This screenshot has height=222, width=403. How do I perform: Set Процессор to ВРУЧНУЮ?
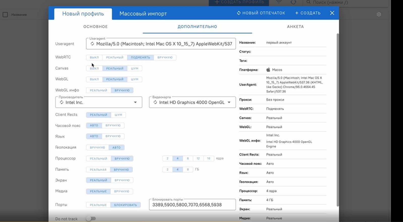tap(122, 159)
